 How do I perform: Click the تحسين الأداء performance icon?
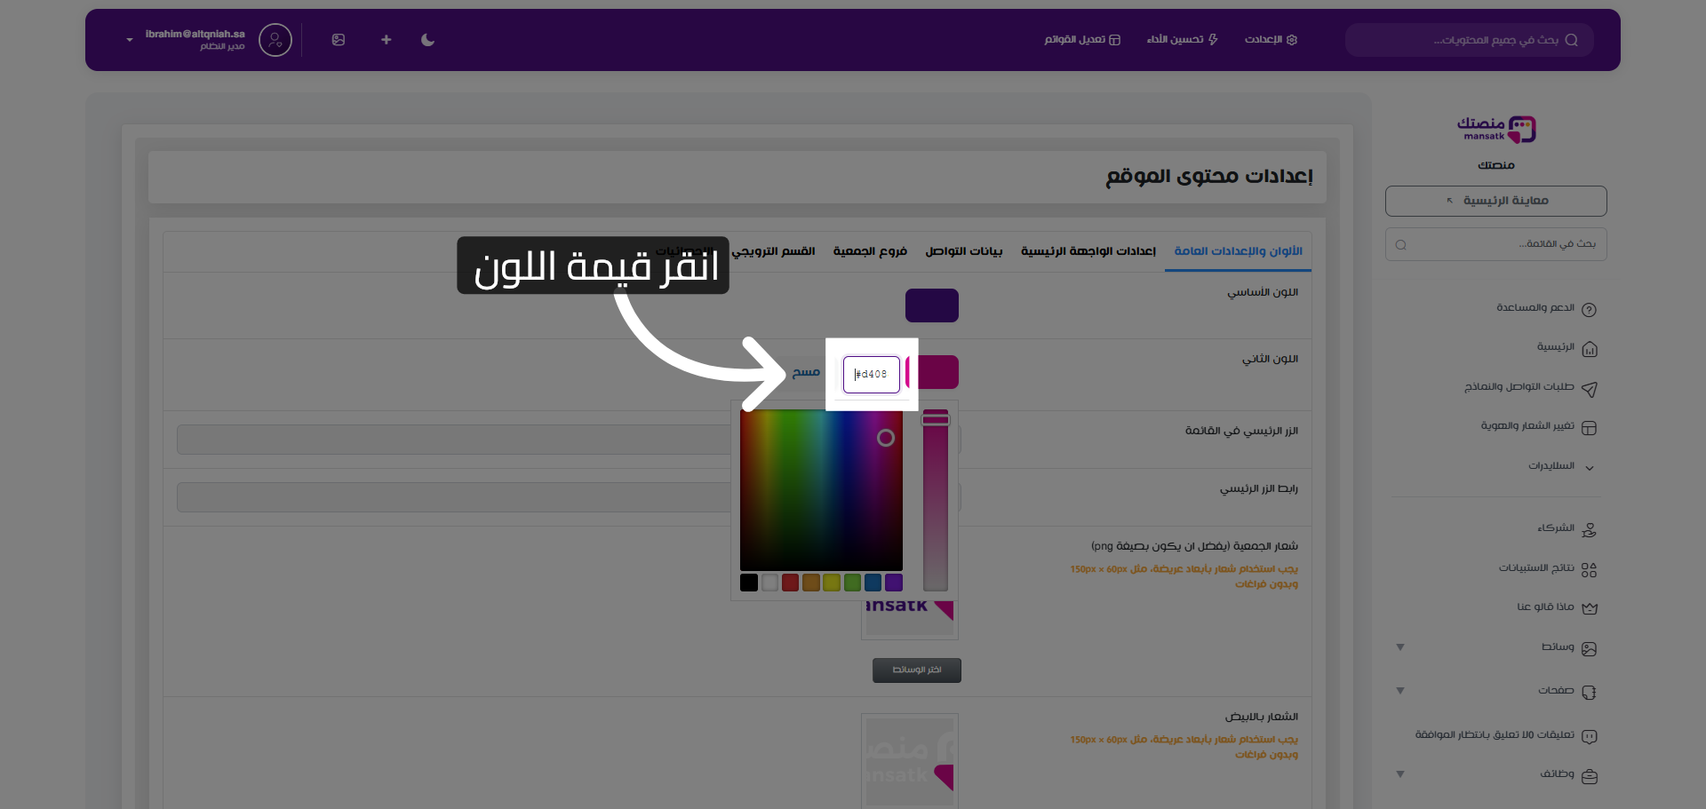tap(1214, 40)
